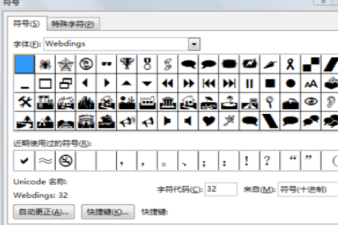The image size is (338, 225).
Task: Pick the eye symbol
Action: [x=311, y=102]
